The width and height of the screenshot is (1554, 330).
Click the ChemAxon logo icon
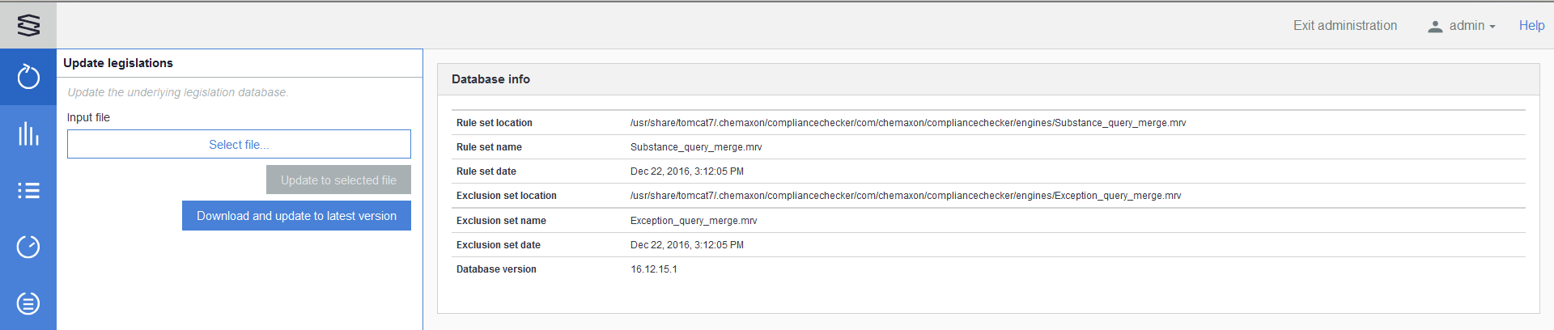[28, 25]
